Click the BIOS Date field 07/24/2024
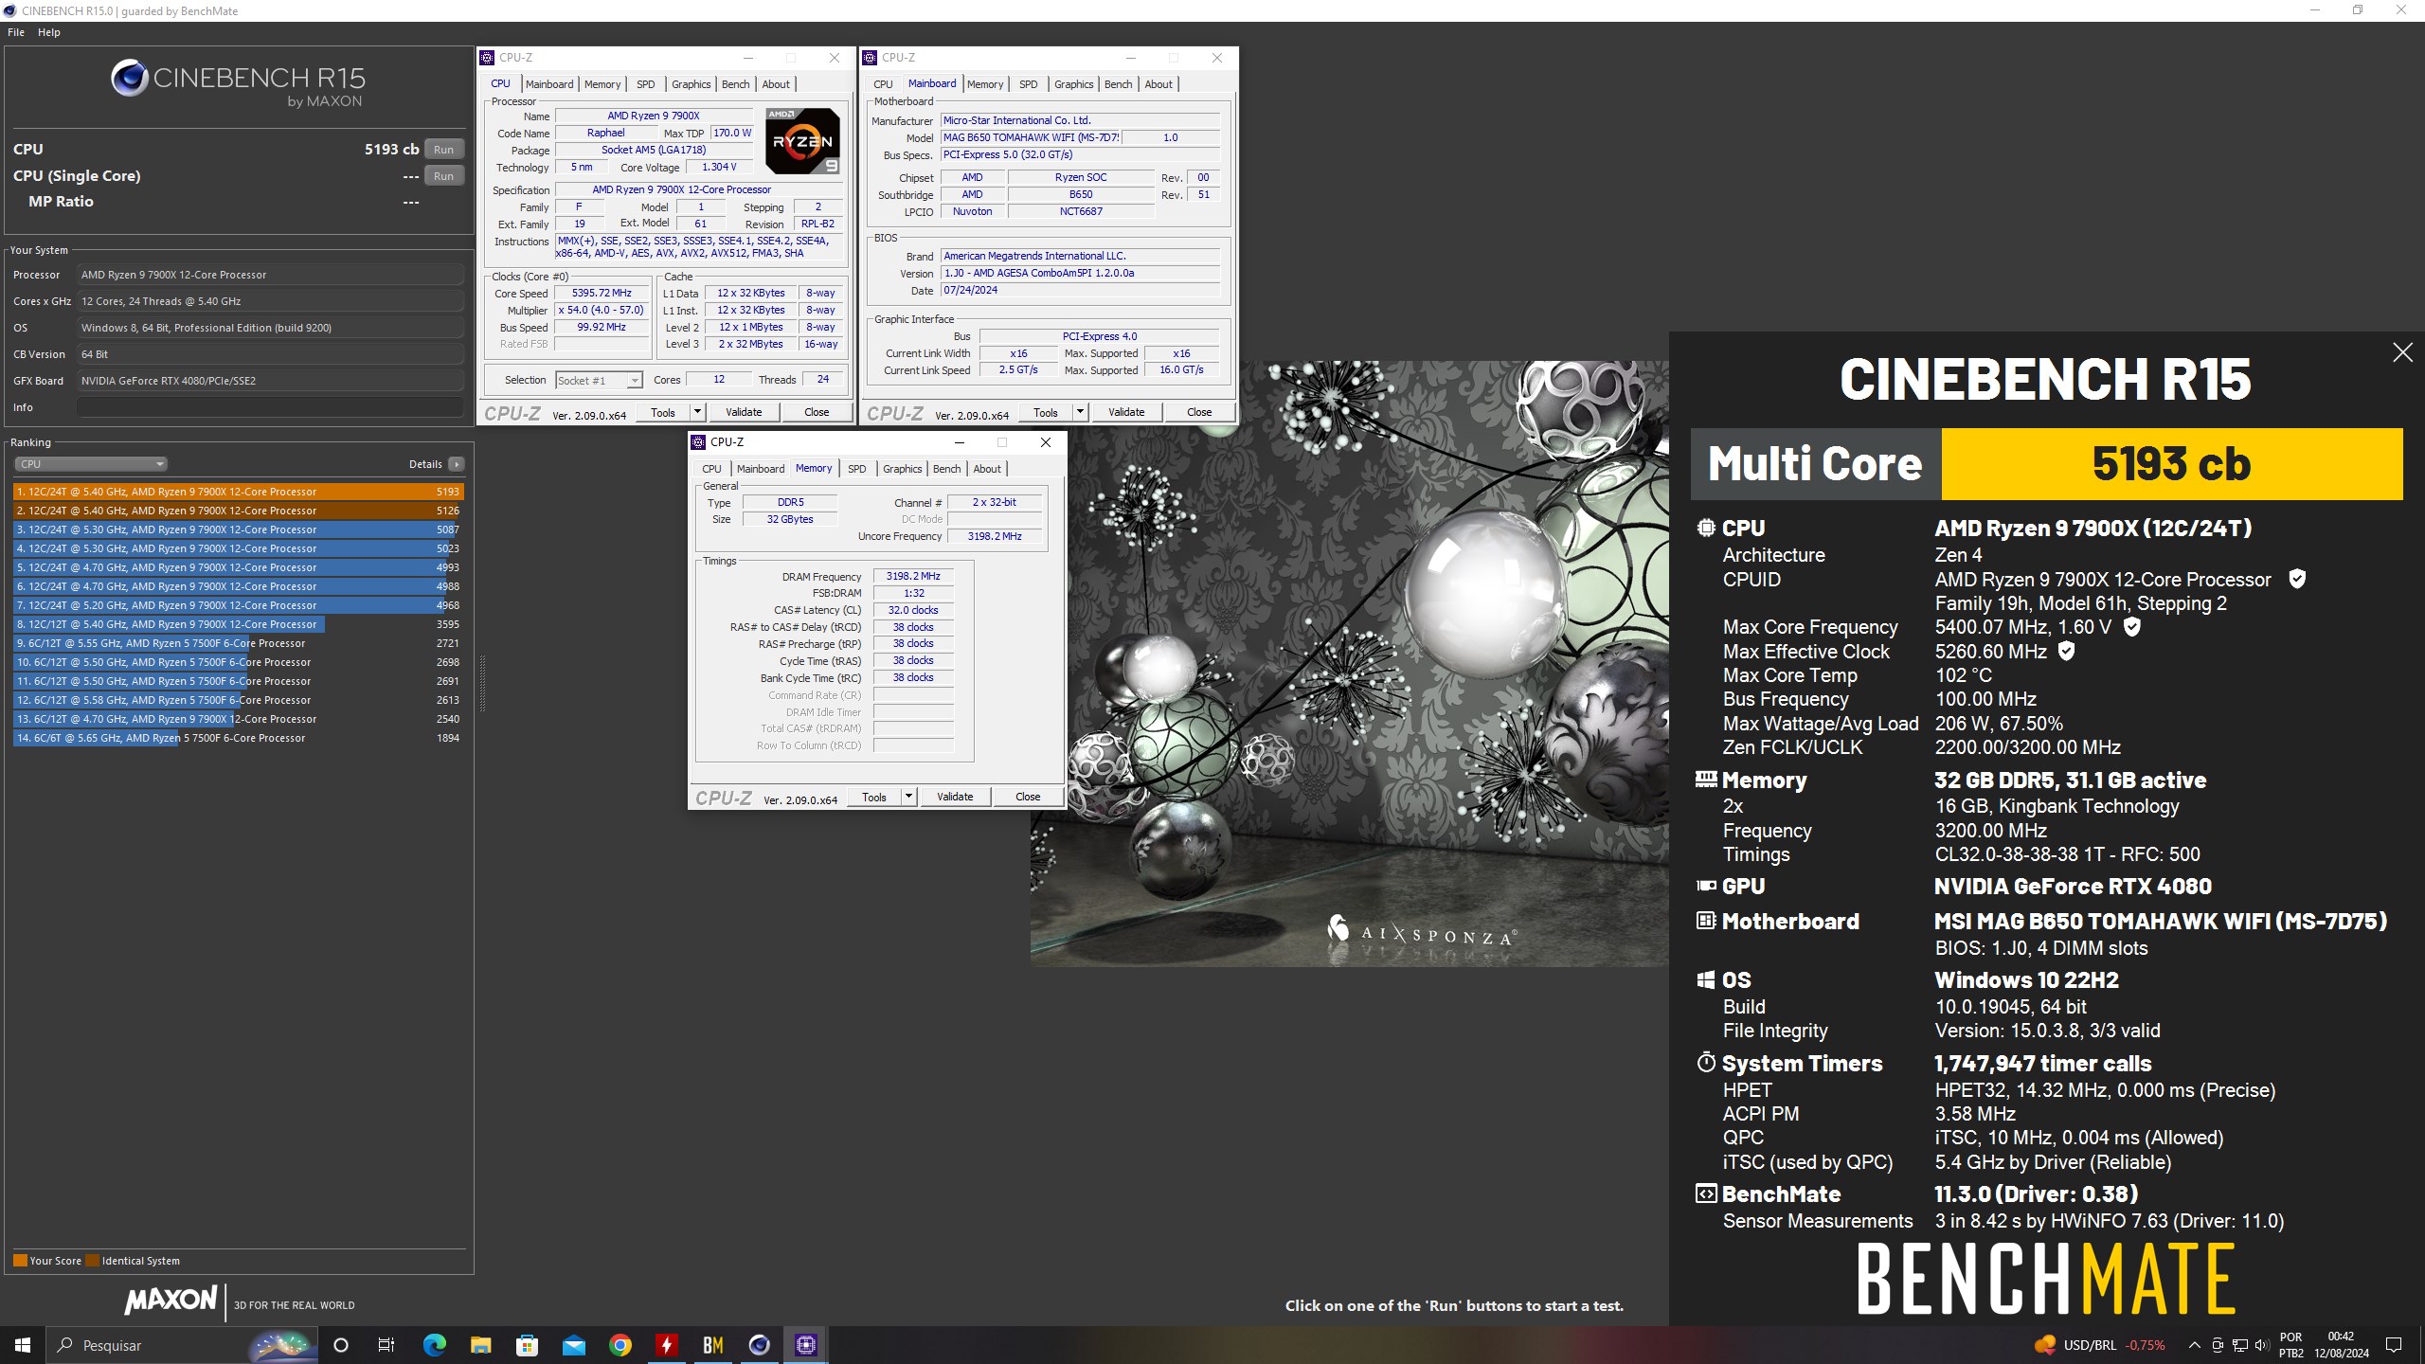This screenshot has height=1364, width=2425. [1080, 291]
